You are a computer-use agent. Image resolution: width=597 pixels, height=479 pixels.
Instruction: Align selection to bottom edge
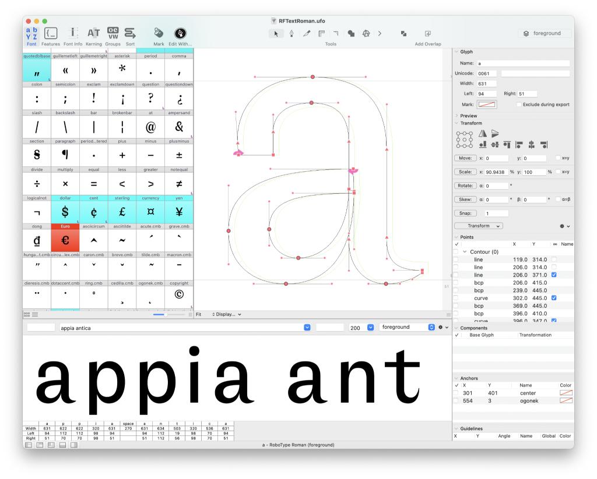coord(483,144)
